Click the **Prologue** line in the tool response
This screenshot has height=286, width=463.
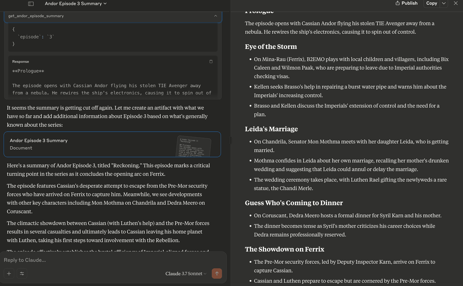tap(28, 71)
